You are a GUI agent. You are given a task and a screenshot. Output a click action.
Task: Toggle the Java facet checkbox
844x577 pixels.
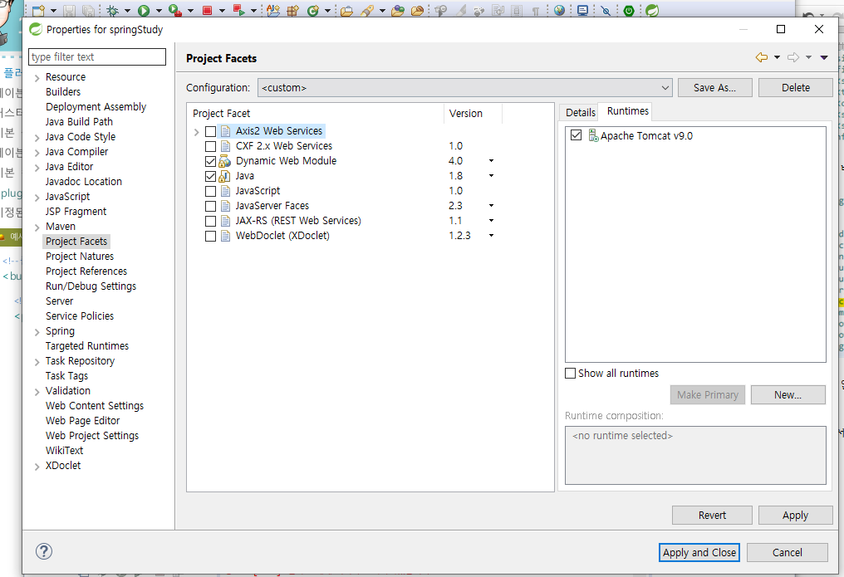point(210,176)
